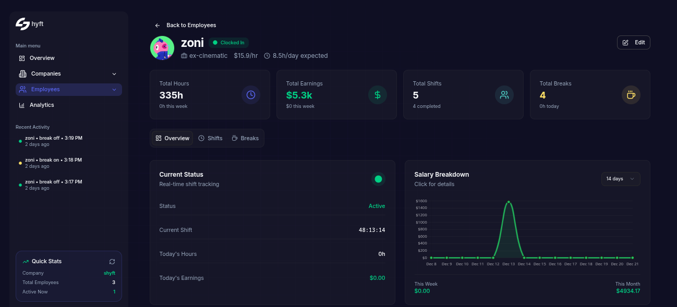
Task: Click the clock icon in Total Hours card
Action: click(251, 95)
